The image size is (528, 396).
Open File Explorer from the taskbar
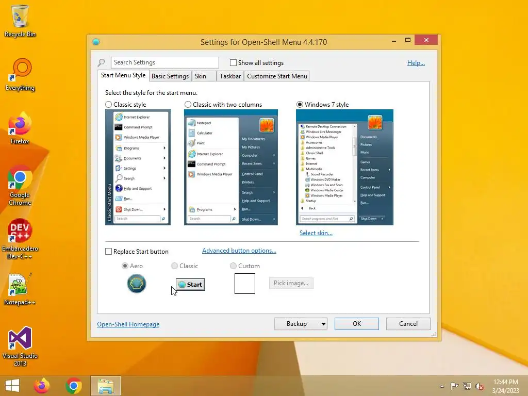[105, 386]
